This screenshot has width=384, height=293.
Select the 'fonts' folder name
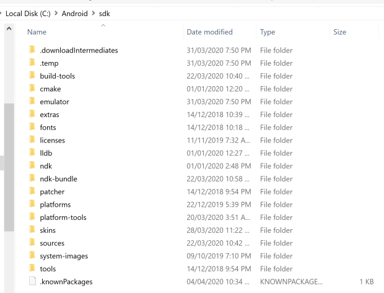point(48,128)
